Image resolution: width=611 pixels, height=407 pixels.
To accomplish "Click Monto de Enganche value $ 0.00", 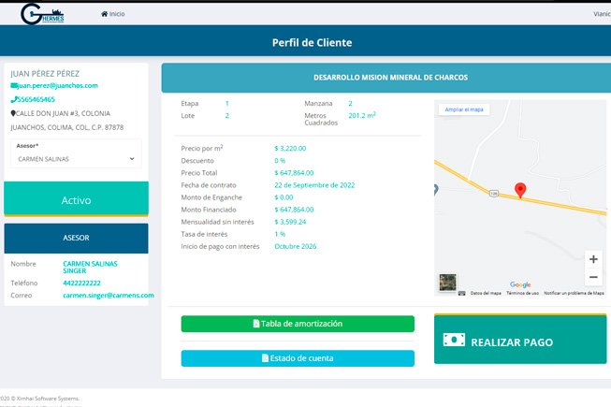I will click(284, 197).
